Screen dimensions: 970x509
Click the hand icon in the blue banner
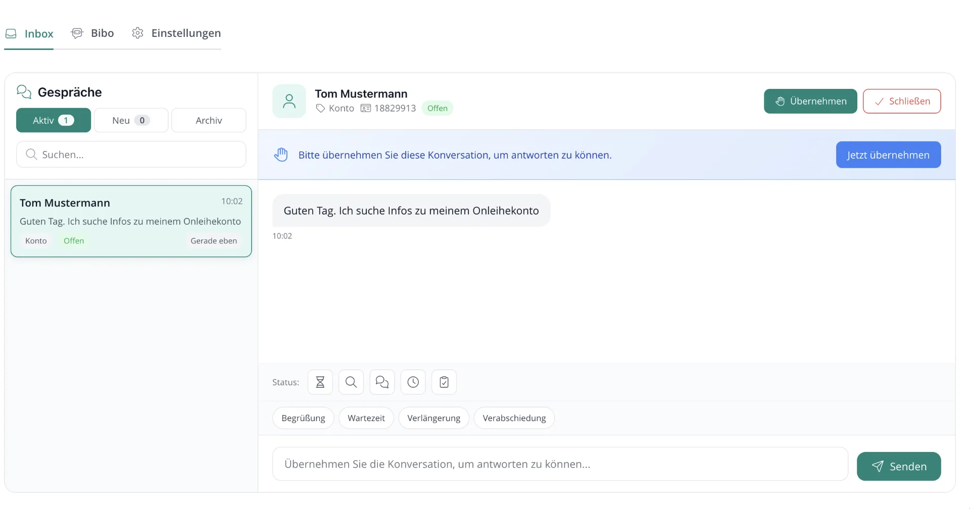tap(281, 155)
